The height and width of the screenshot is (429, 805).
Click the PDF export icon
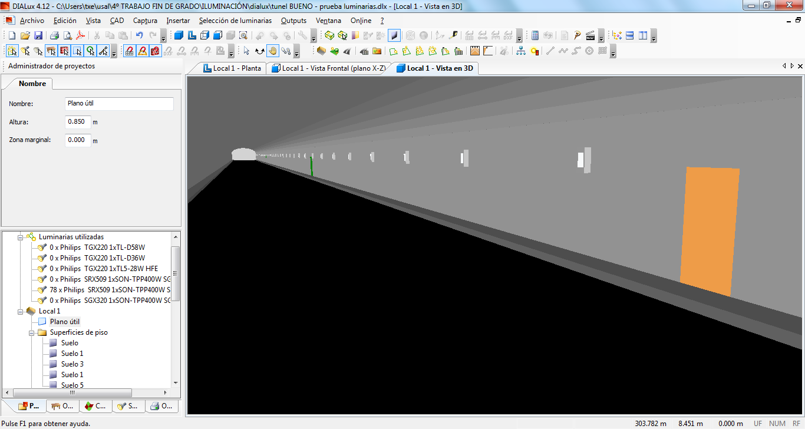click(80, 36)
